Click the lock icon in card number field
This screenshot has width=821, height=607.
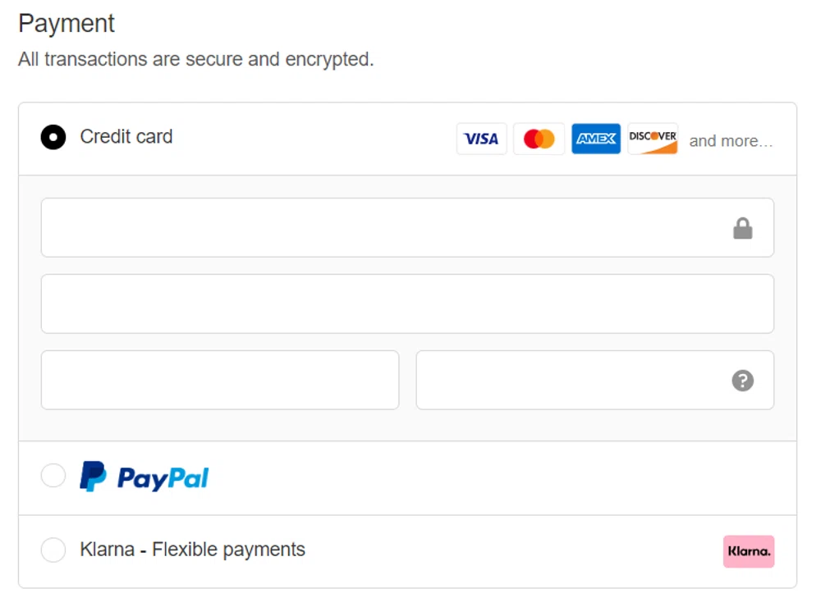click(x=743, y=227)
